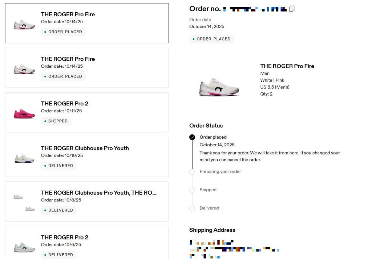Image resolution: width=372 pixels, height=259 pixels.
Task: Click the upper small shoe thumbnail in the 10/8/25 order
Action: (x=19, y=197)
